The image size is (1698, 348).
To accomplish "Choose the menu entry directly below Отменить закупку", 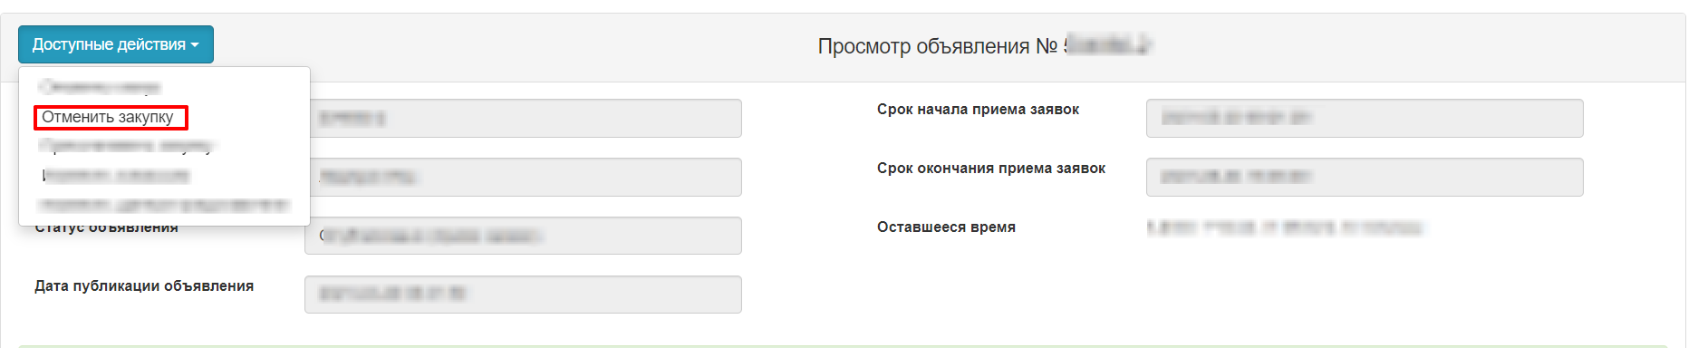I will [x=126, y=146].
